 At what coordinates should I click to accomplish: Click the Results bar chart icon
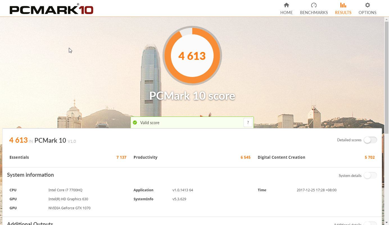point(343,5)
